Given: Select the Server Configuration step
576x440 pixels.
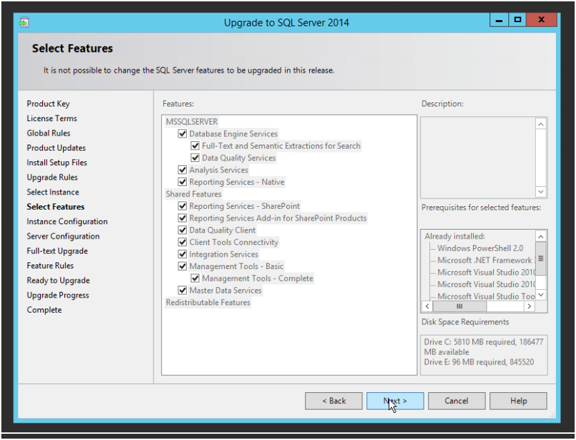Looking at the screenshot, I should [x=63, y=236].
